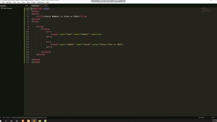This screenshot has width=217, height=122.
Task: Click the closing table tag on line 18
Action: tap(46, 52)
